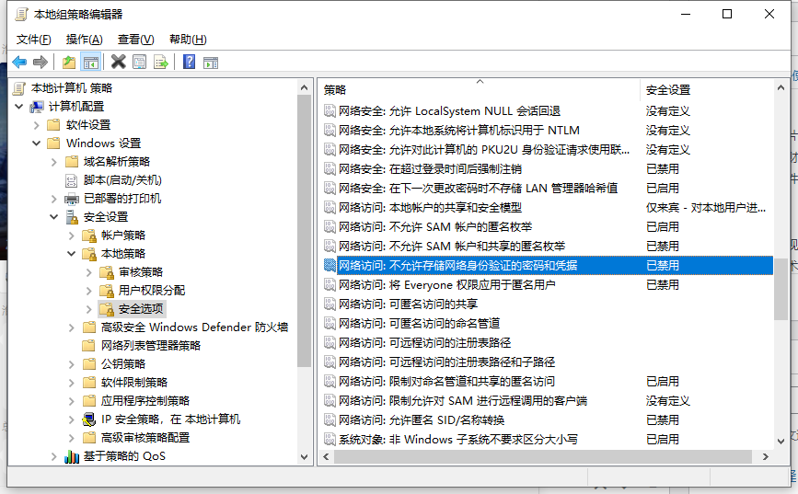Click the 本地计算机 策略 root icon
This screenshot has height=494, width=798.
[x=19, y=88]
